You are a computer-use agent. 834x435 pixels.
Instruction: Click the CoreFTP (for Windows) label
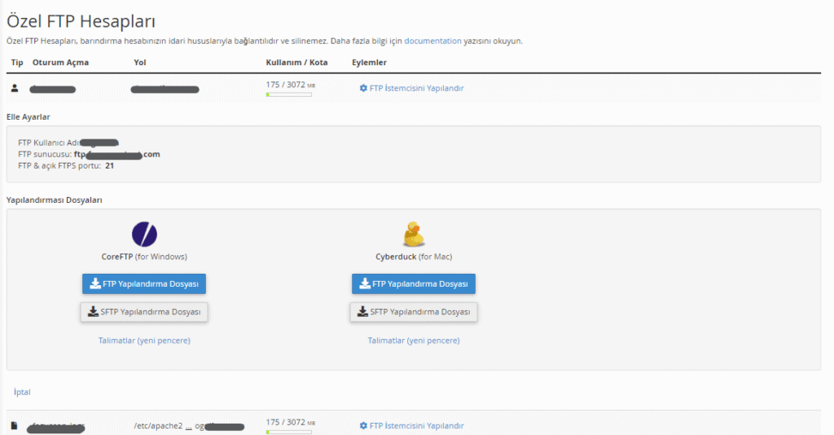click(144, 257)
